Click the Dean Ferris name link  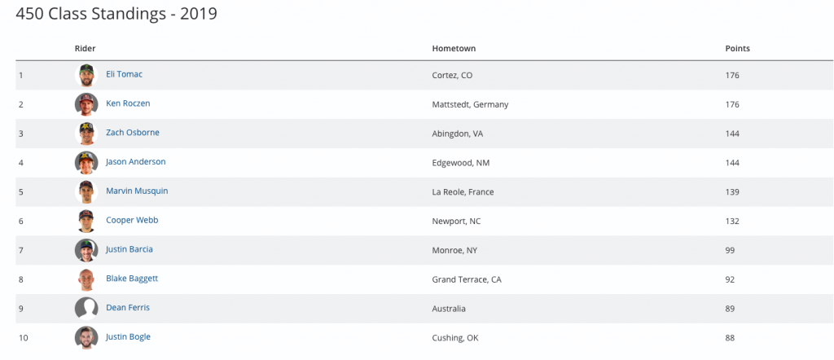point(128,308)
